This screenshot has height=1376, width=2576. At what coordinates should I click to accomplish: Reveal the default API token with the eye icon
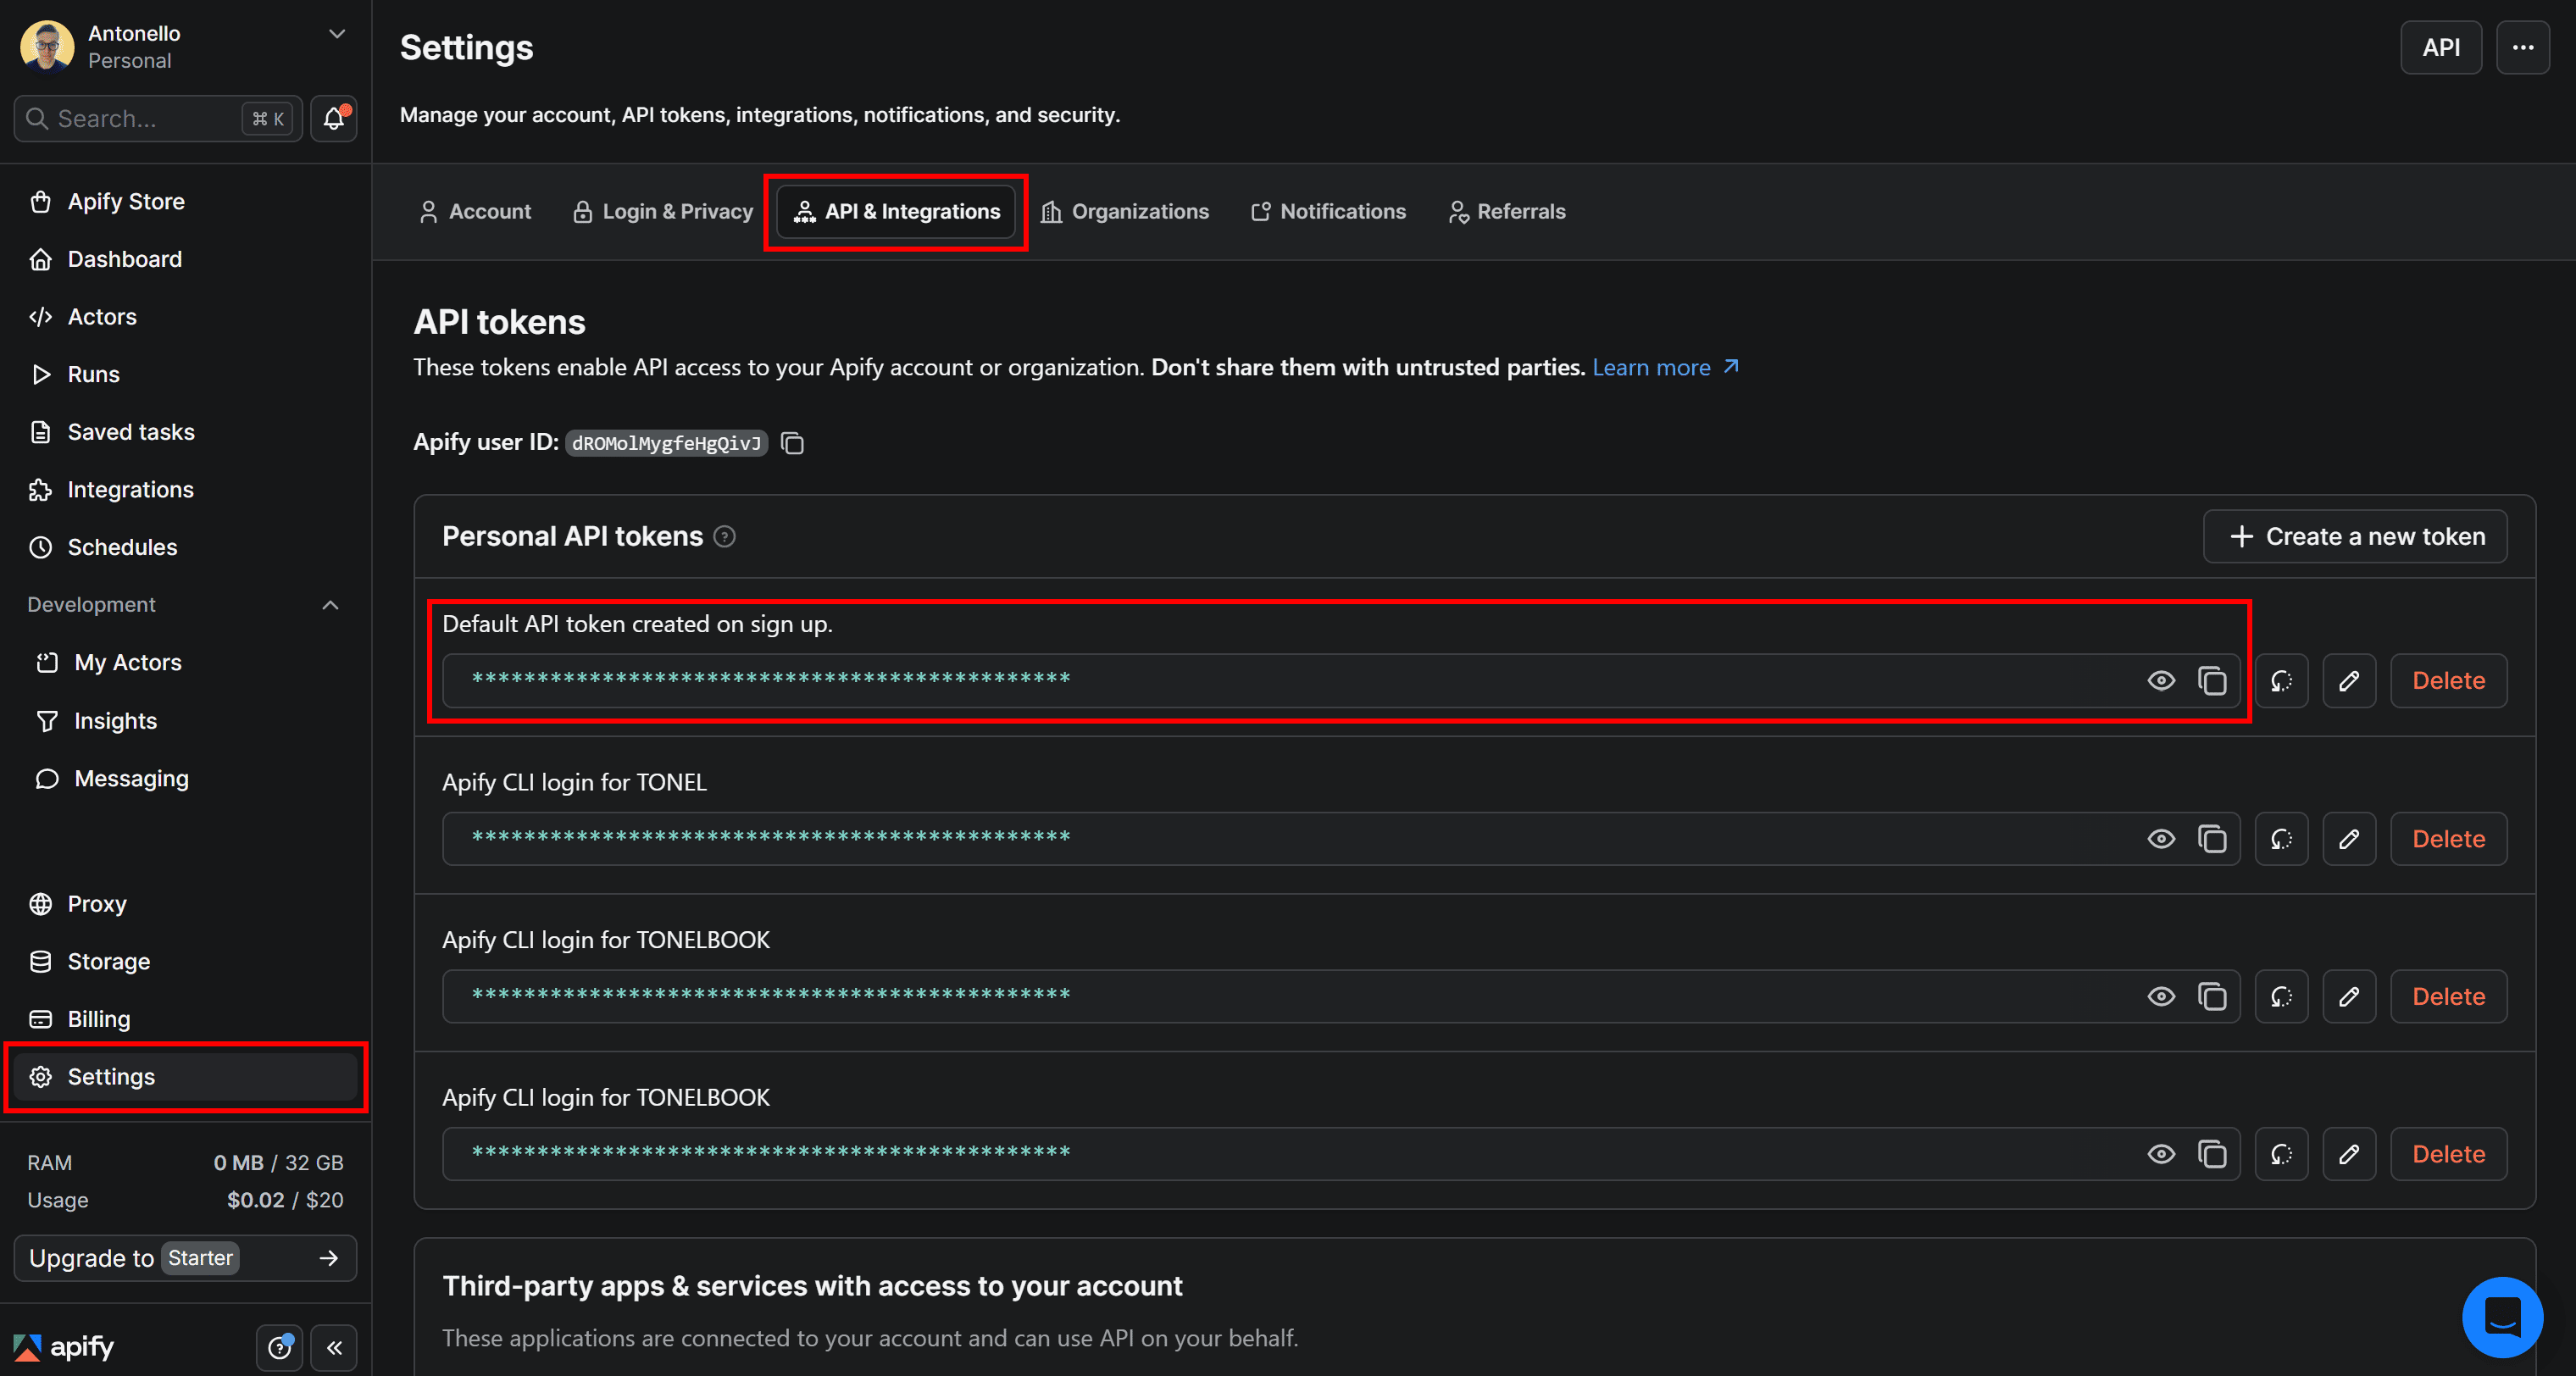2161,681
